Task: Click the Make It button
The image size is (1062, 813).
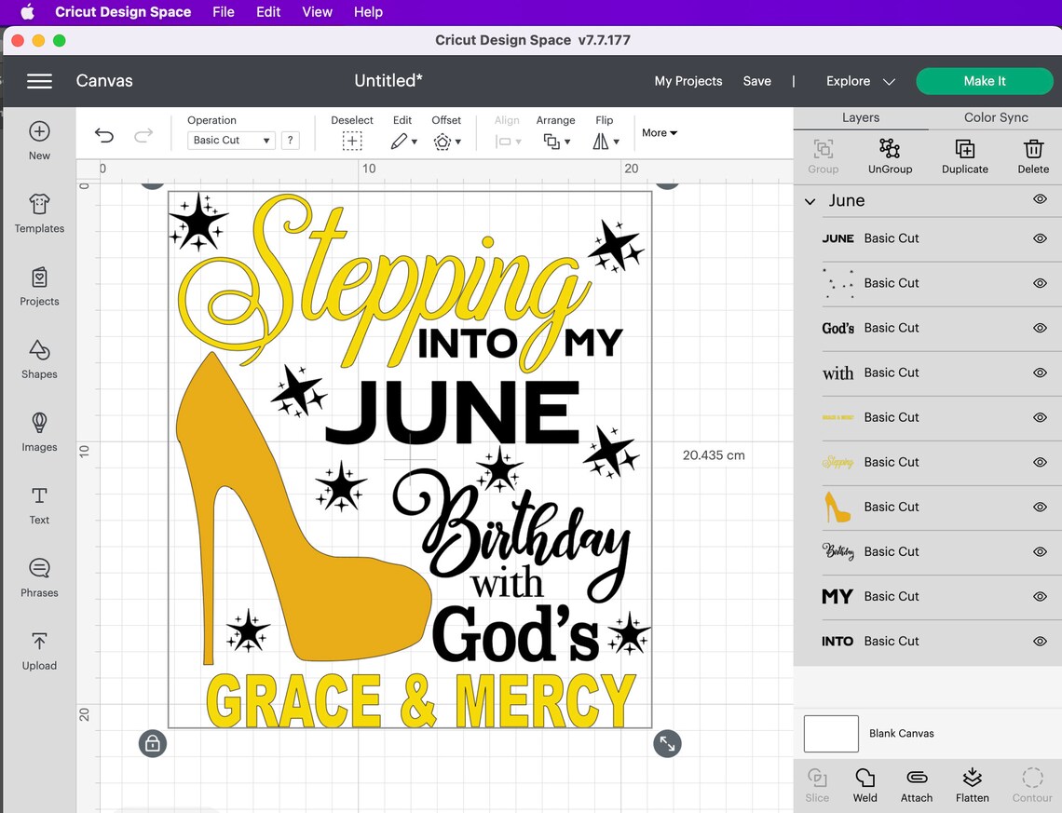Action: pyautogui.click(x=985, y=81)
